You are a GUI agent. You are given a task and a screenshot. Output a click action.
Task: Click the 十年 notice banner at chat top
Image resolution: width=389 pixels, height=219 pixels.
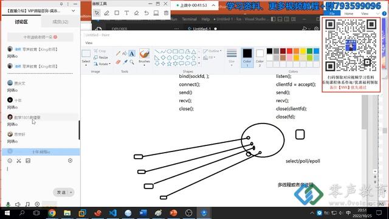tap(40, 37)
